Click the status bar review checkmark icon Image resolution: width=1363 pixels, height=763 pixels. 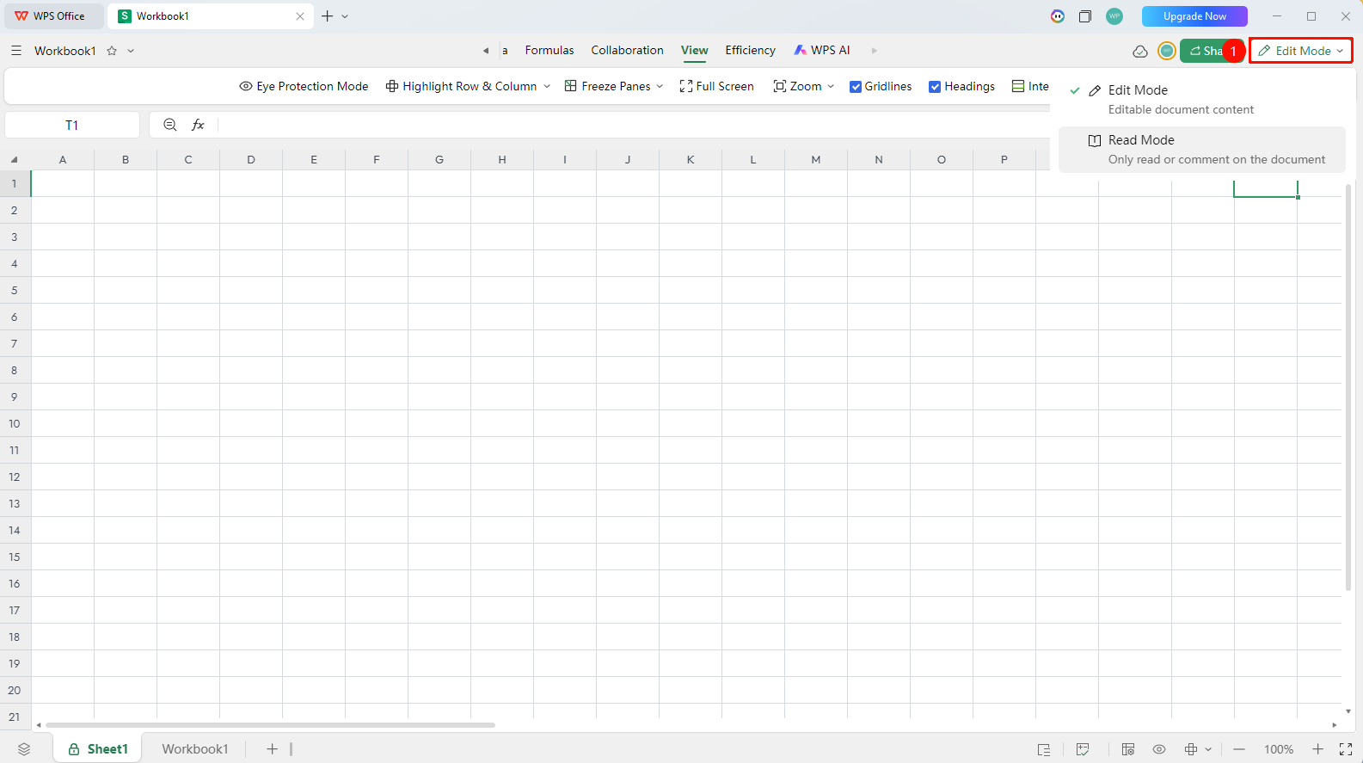pyautogui.click(x=1083, y=749)
